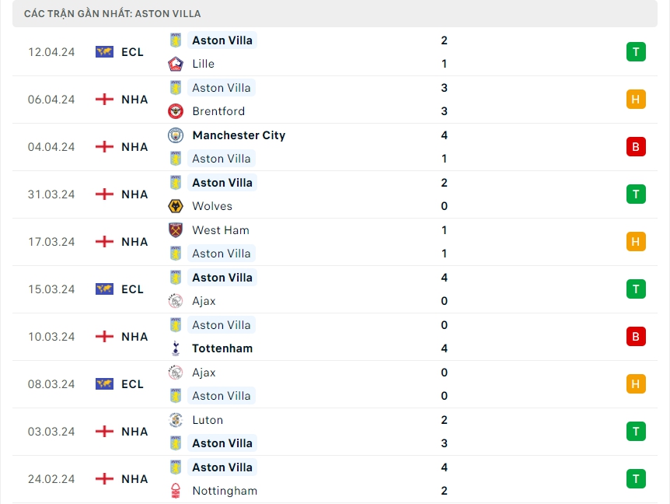Click the Ajax crest in 15.03.24 match

pyautogui.click(x=176, y=301)
